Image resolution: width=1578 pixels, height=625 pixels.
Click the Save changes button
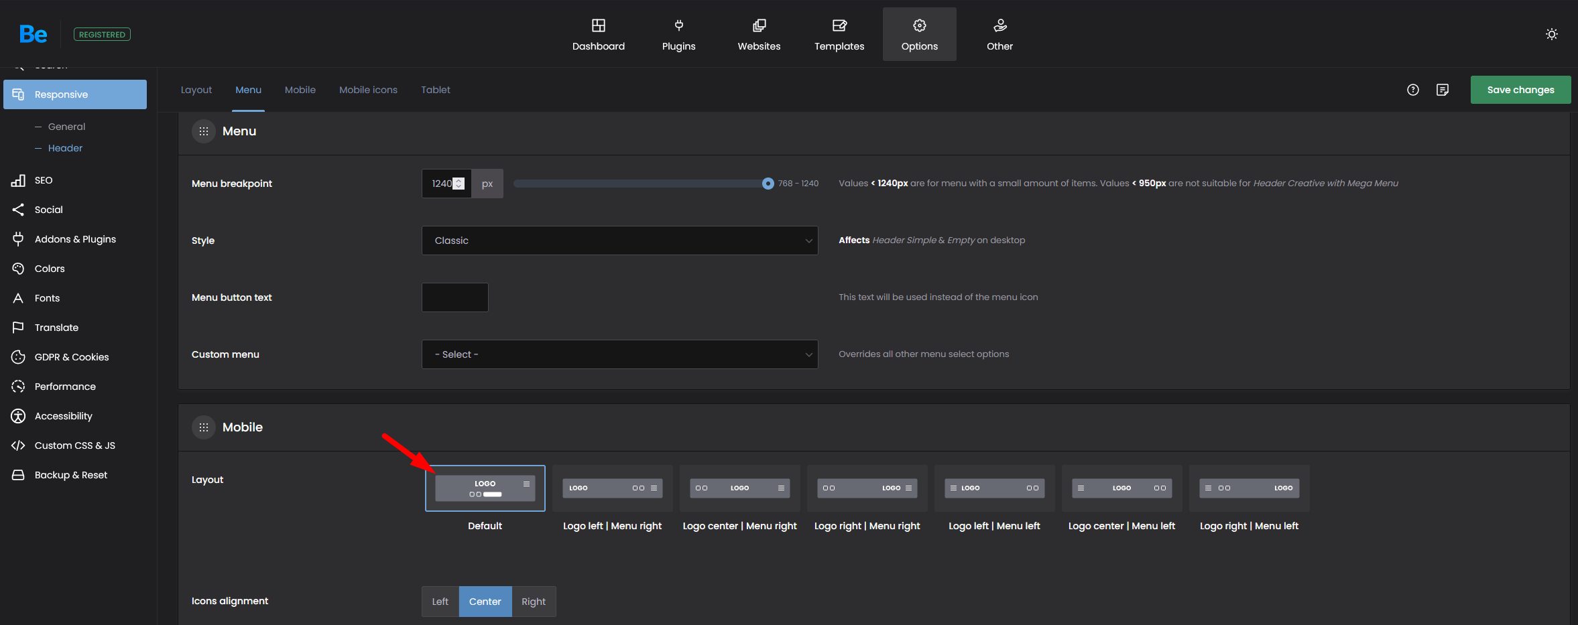tap(1520, 90)
